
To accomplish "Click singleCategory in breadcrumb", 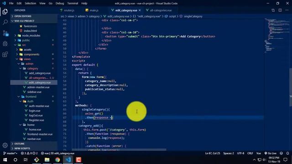I will 193,16.
